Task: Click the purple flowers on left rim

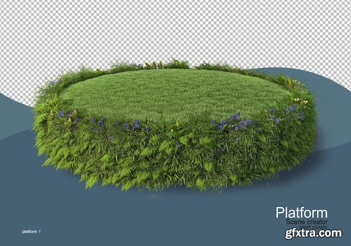Action: tap(61, 114)
